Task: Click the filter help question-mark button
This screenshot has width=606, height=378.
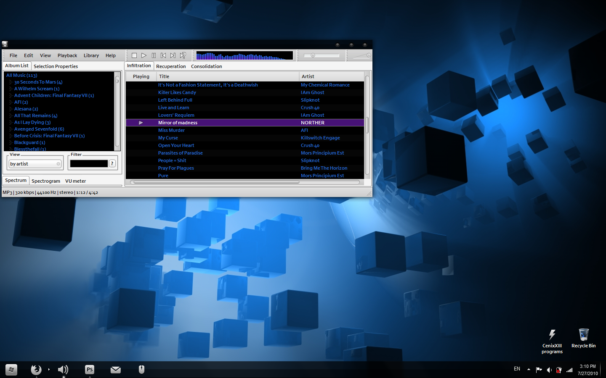Action: [112, 163]
